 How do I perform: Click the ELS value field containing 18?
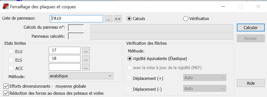pos(65,59)
